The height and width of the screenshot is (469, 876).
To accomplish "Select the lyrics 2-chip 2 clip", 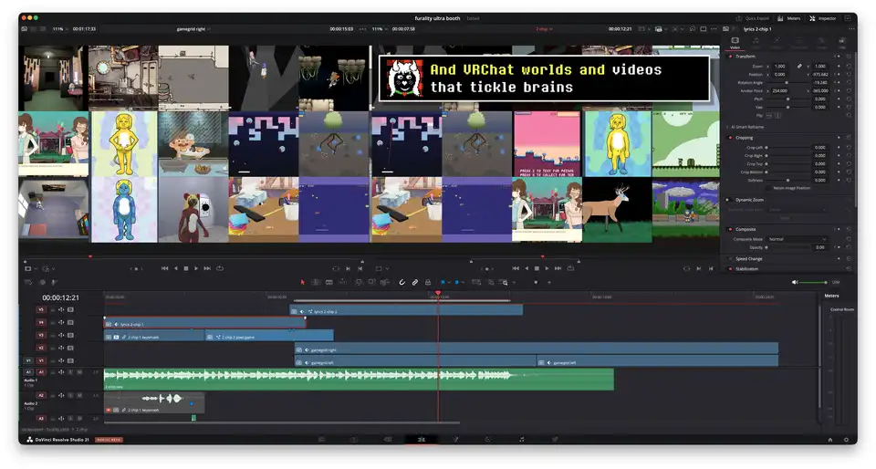I will click(x=406, y=311).
